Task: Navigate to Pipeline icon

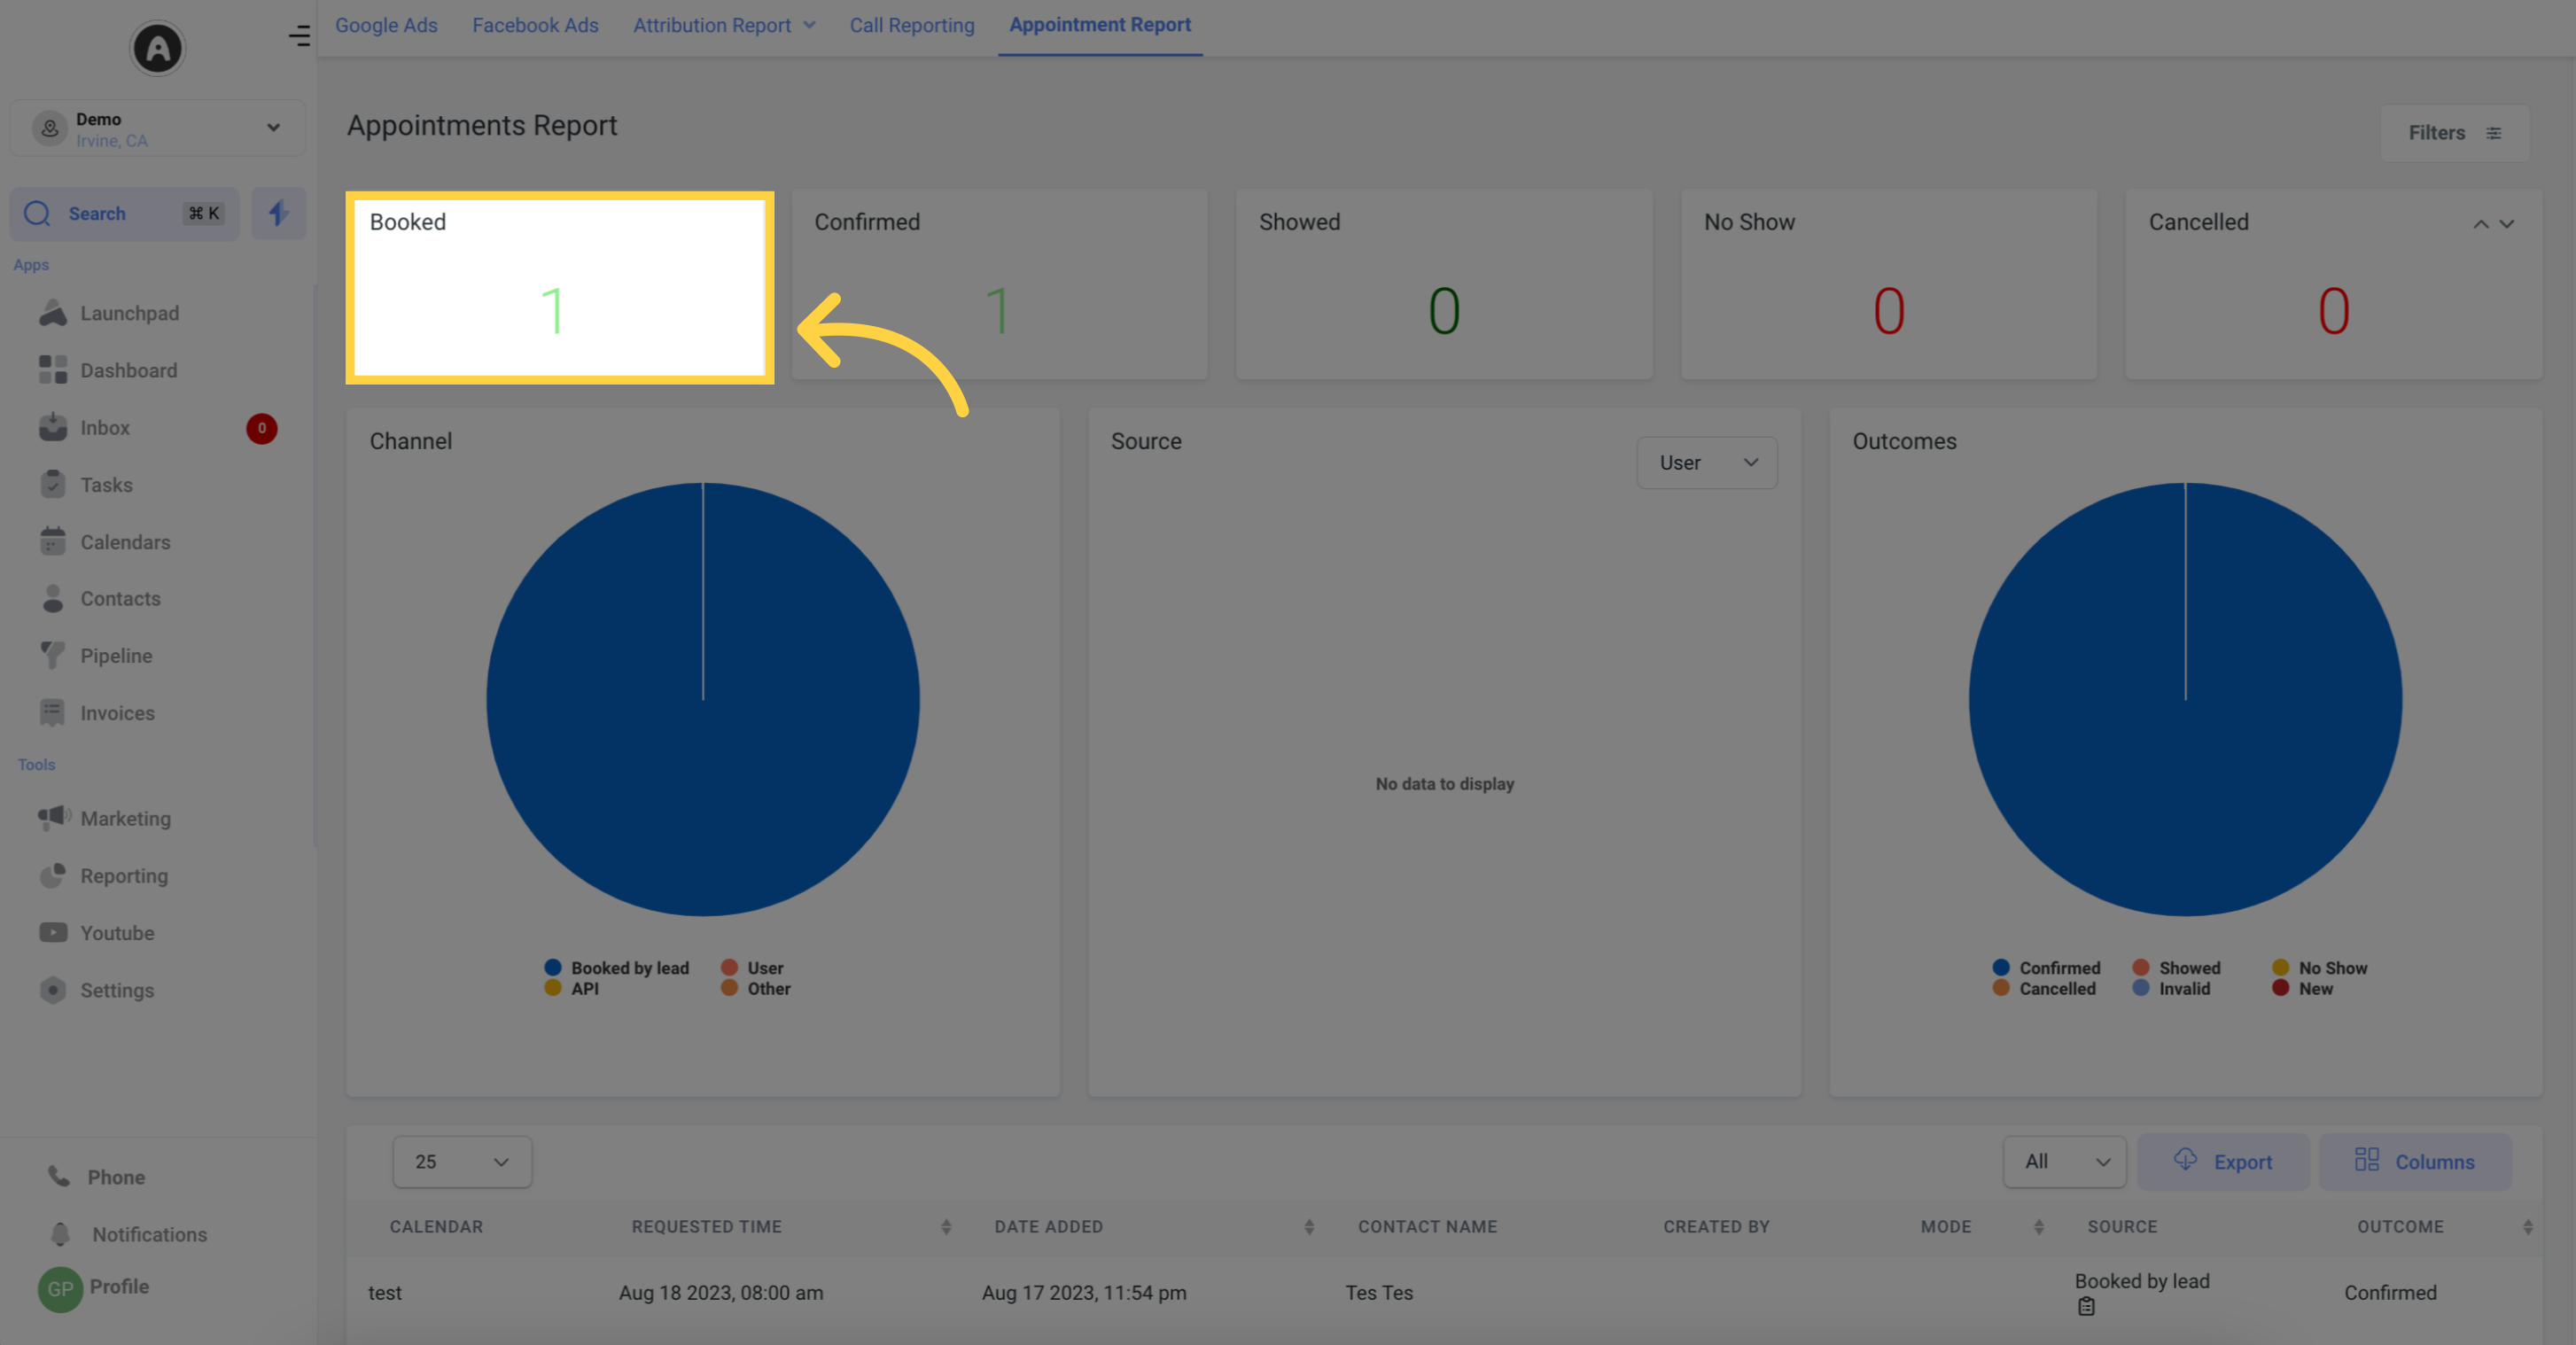Action: click(x=53, y=656)
